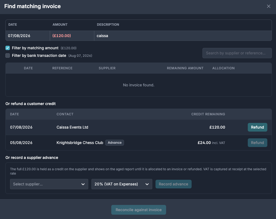Click the caissa description cell
Viewport: 276px width, 219px height.
tap(183, 36)
